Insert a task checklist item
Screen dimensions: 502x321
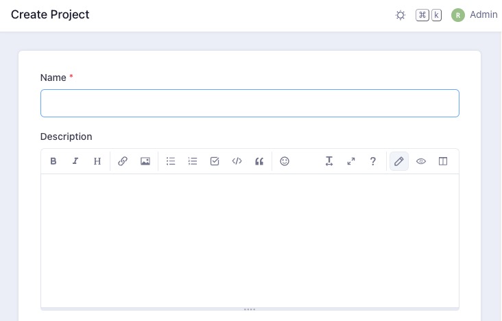tap(215, 161)
